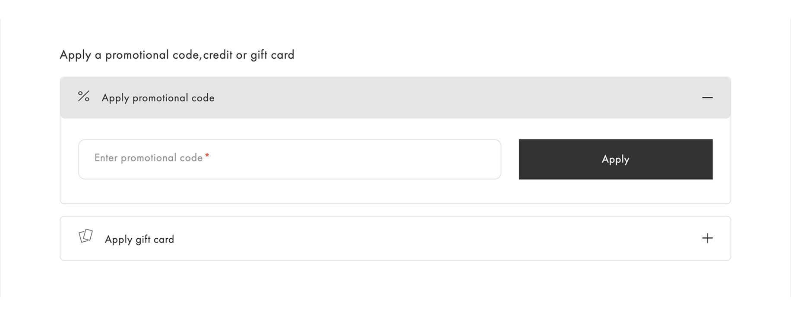Click the word "Apply" inside the dark button
Screen dimensions: 791x316
tap(615, 159)
